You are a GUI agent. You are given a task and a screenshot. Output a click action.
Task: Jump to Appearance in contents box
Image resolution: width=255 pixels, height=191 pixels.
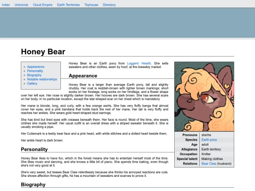[36, 67]
